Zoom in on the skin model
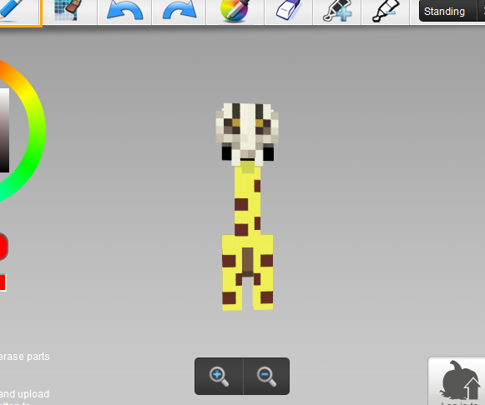 219,376
